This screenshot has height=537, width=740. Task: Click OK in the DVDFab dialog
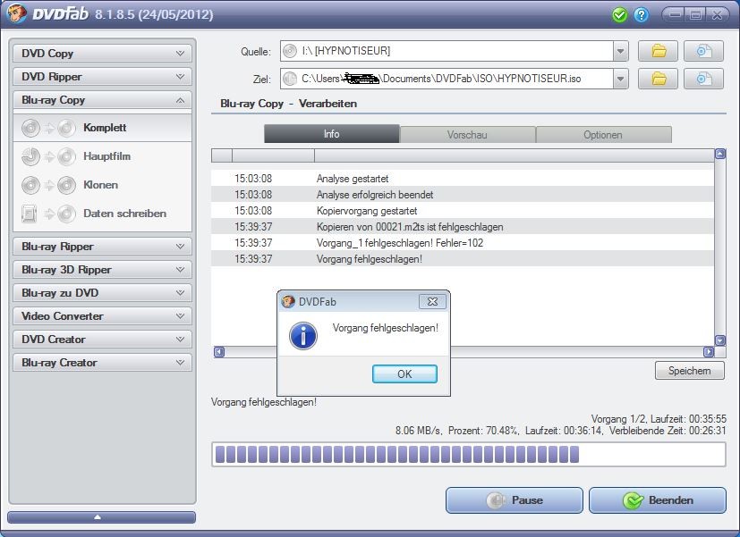404,374
